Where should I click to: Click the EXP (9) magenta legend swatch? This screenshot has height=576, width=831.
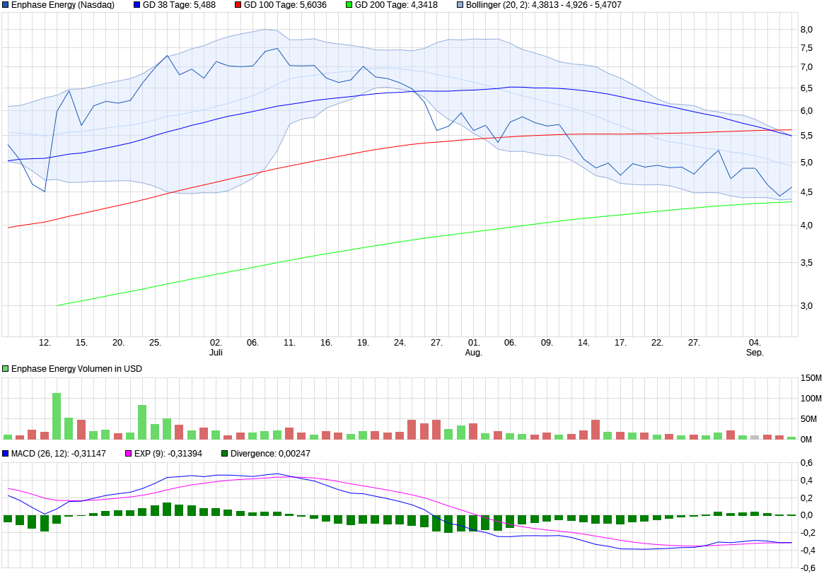coord(128,454)
